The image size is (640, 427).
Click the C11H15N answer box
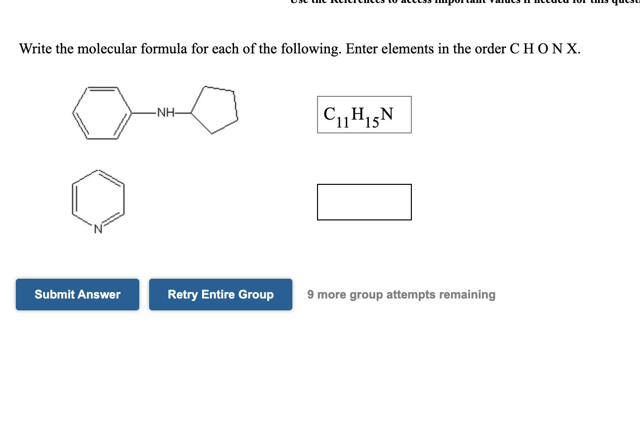(x=364, y=115)
